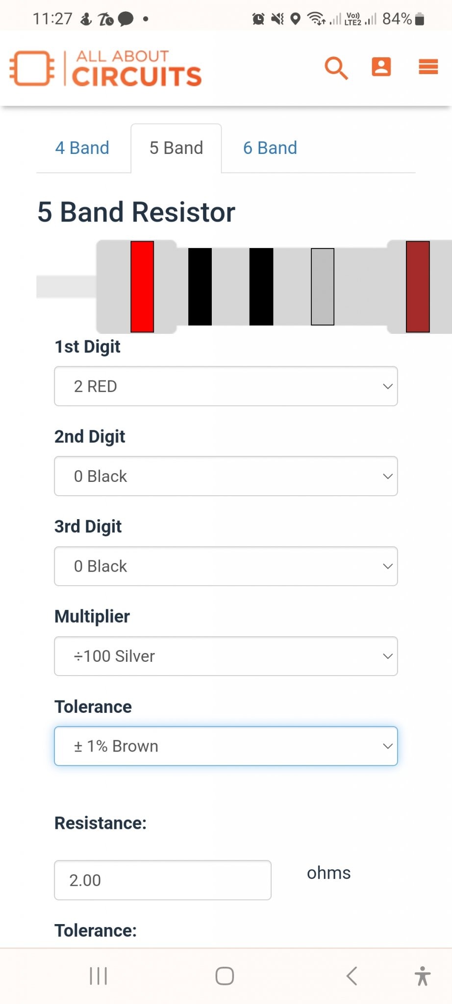Click the Resistance field showing 2.00
The width and height of the screenshot is (452, 1004).
[x=163, y=880]
